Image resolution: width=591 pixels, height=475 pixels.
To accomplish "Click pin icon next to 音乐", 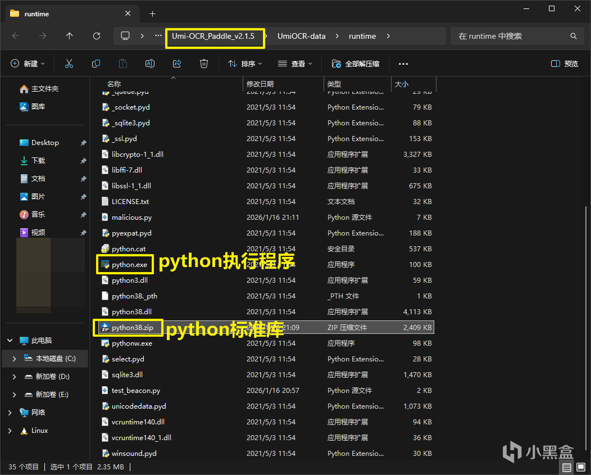I will pos(83,215).
